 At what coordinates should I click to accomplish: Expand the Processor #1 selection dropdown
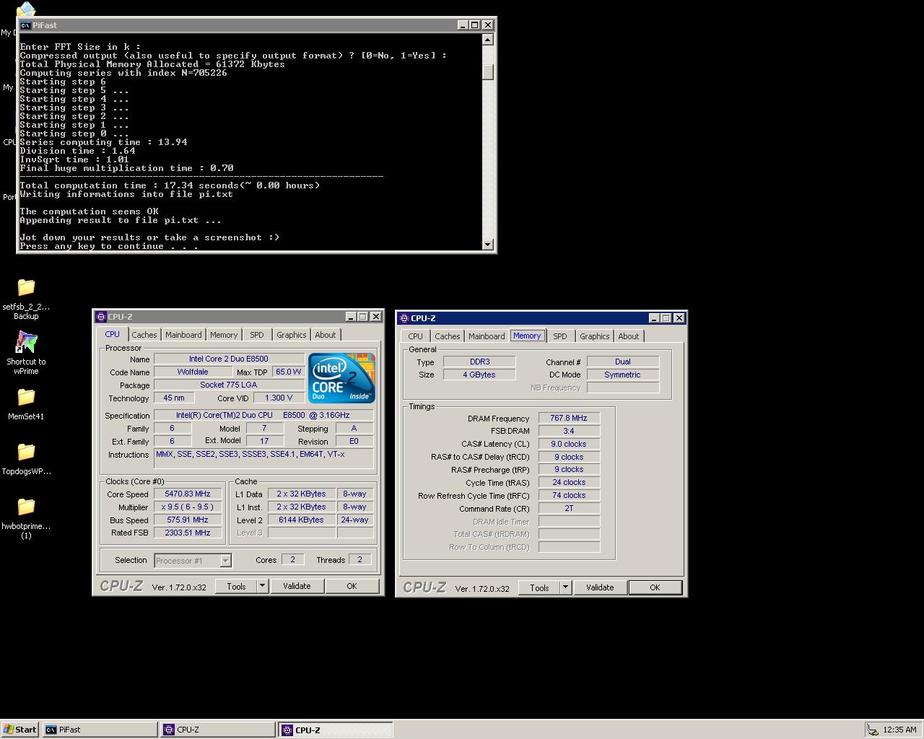pyautogui.click(x=225, y=561)
